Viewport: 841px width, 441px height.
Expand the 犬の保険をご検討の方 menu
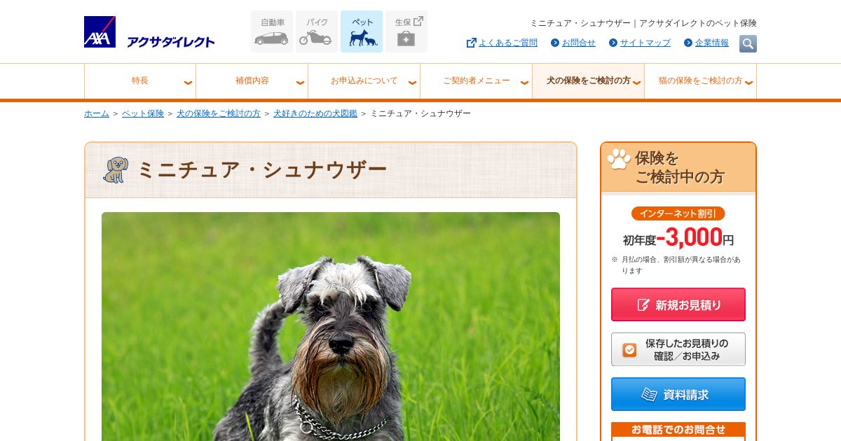click(x=589, y=81)
